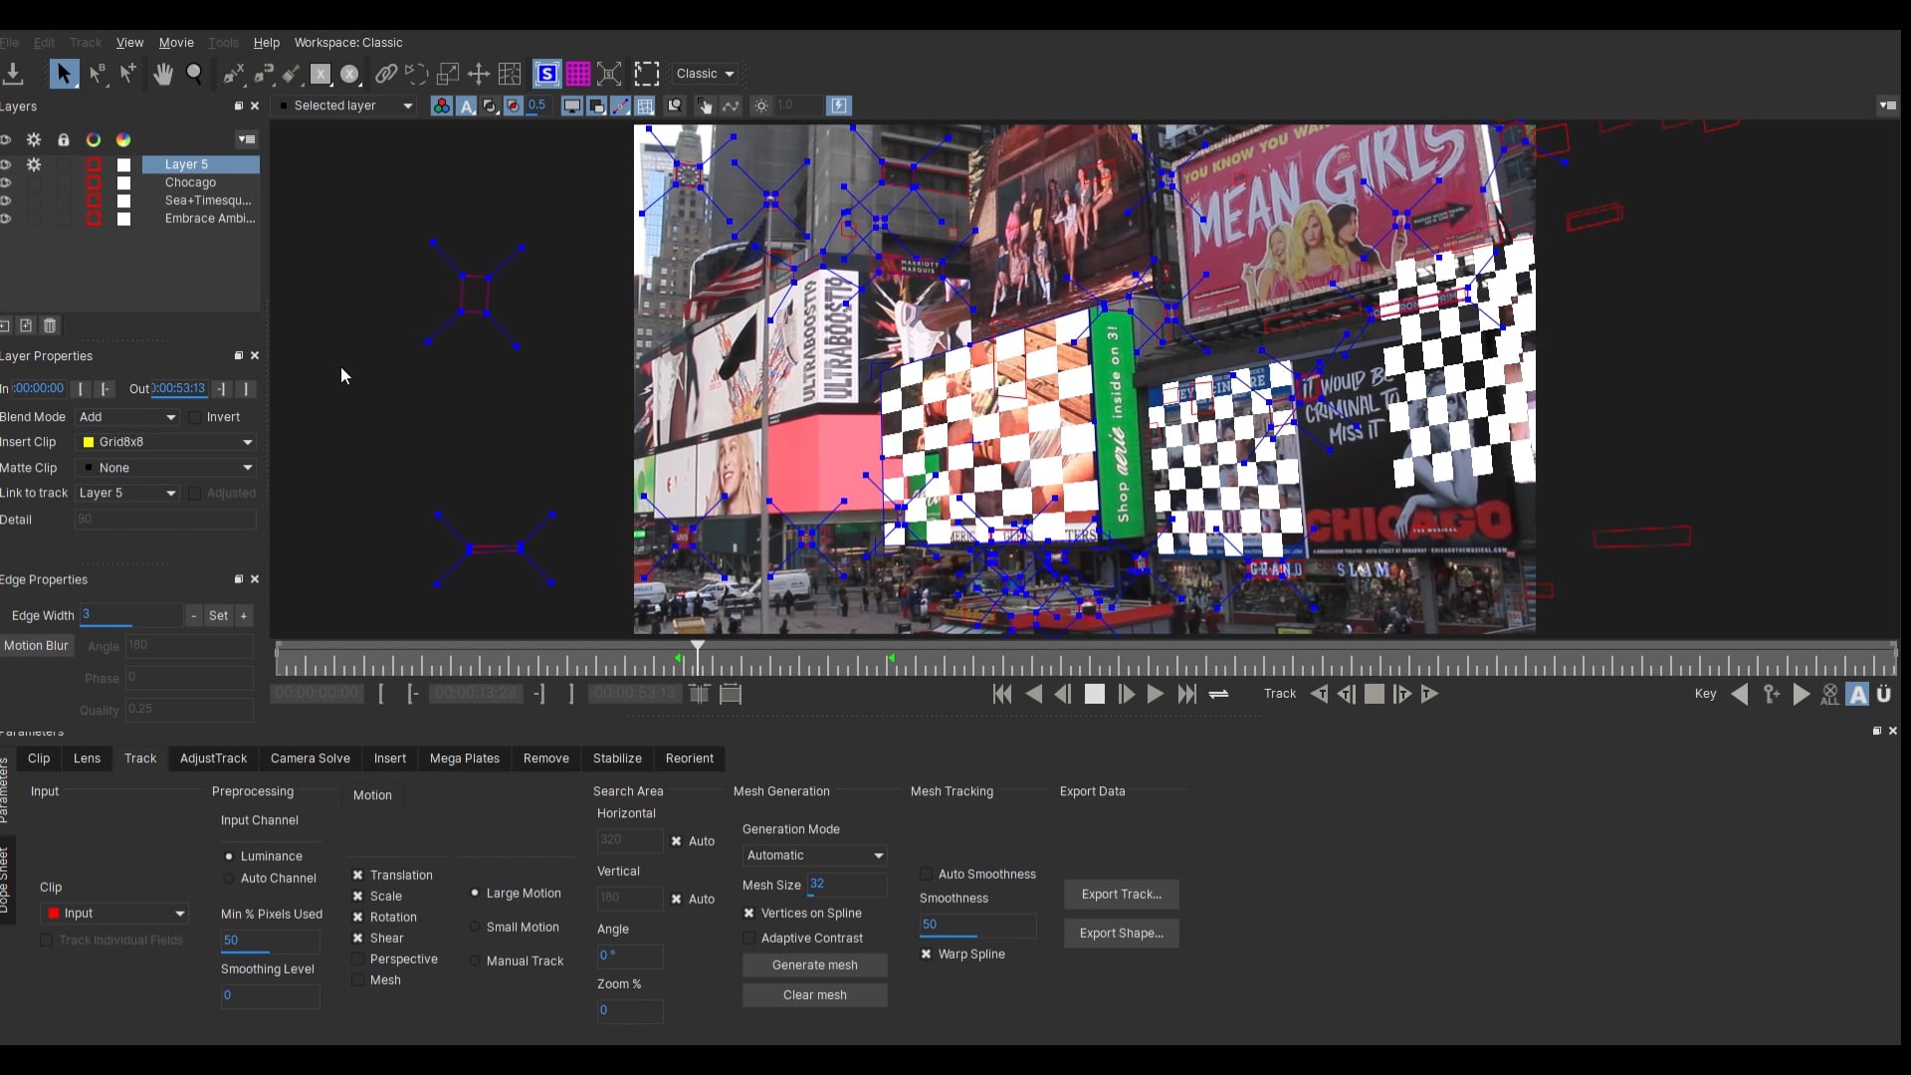The image size is (1911, 1075).
Task: Choose the Create Rectangle X-Spline tool
Action: click(x=320, y=74)
